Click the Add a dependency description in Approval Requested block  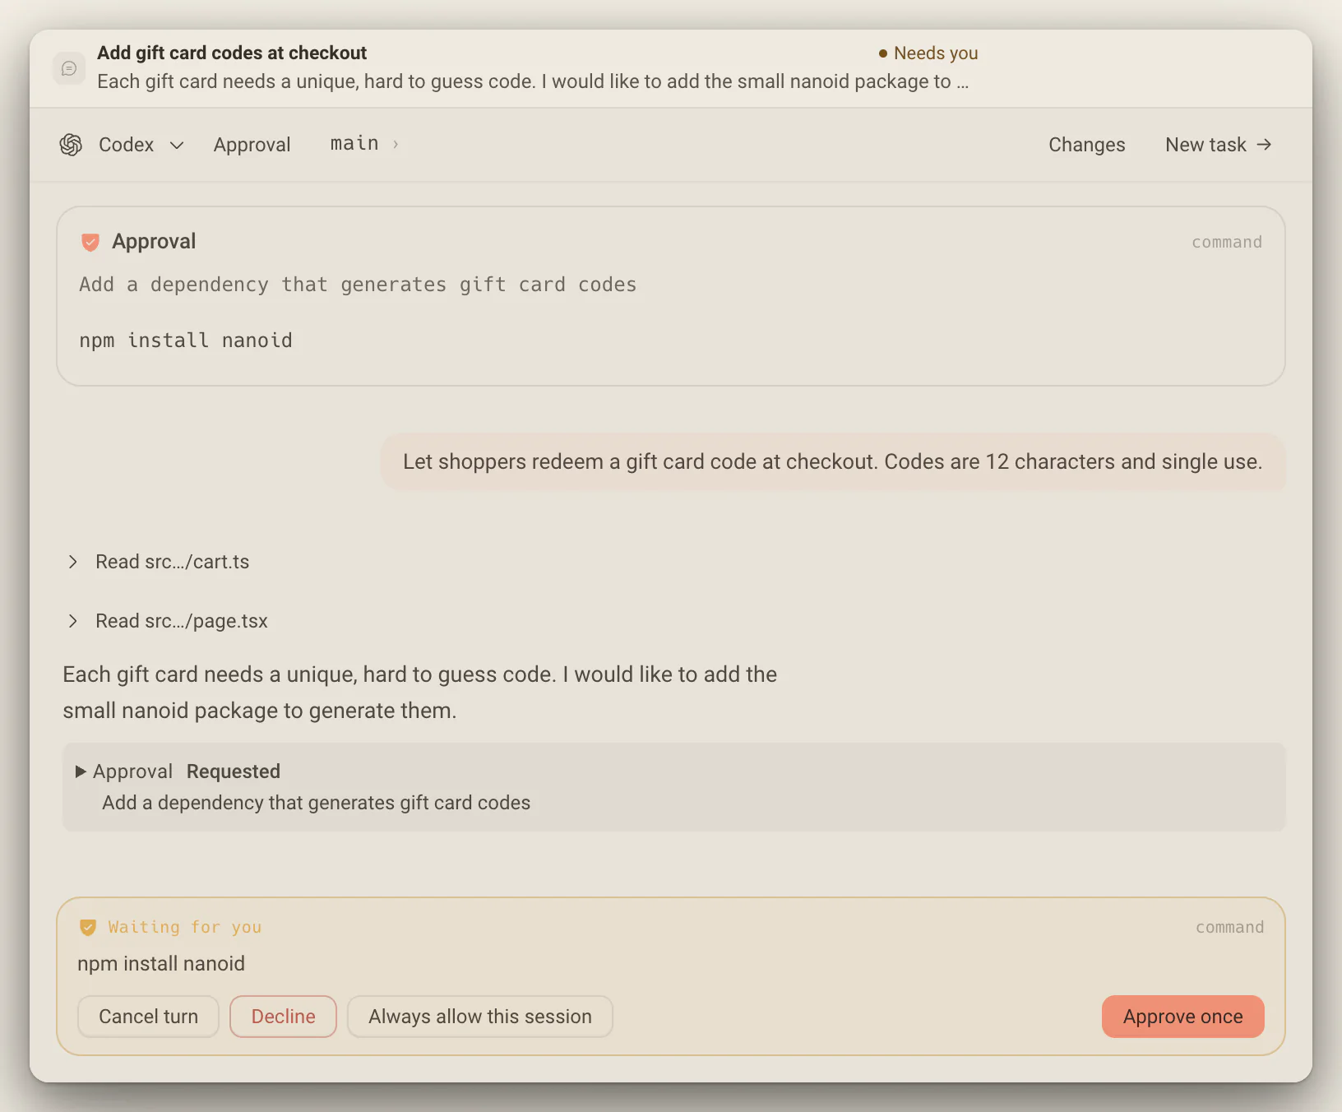(x=317, y=803)
